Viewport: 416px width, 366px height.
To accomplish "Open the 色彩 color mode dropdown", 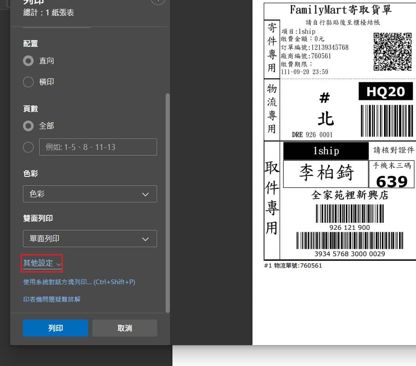I will tap(90, 194).
